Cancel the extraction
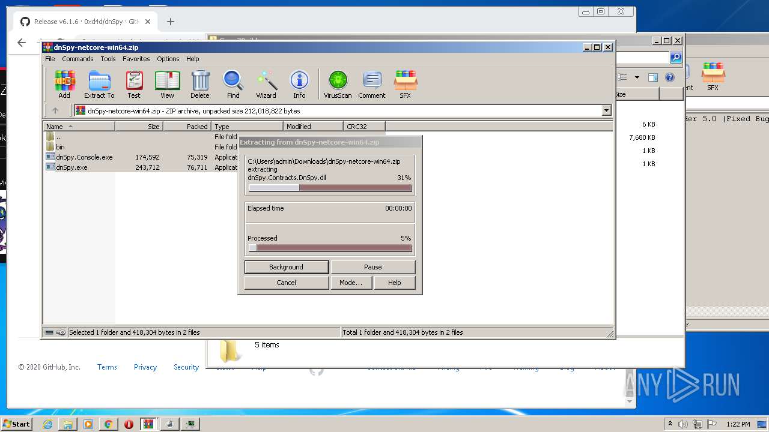 [287, 283]
